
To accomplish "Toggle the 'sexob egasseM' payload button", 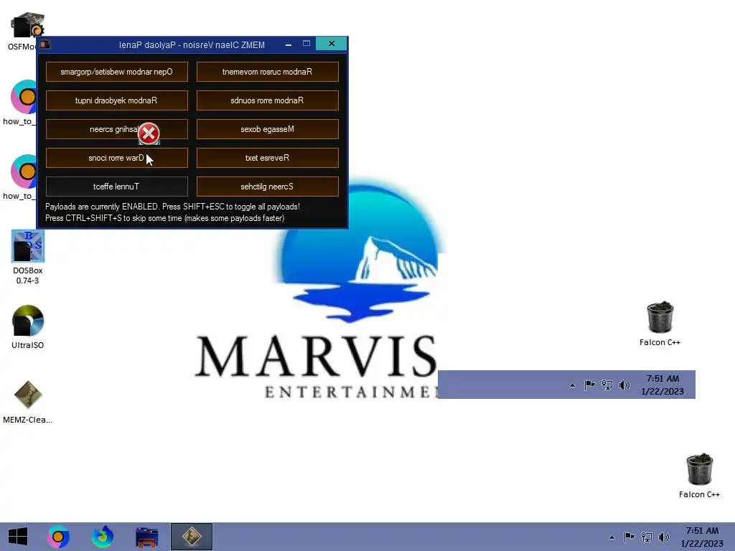I will click(267, 129).
